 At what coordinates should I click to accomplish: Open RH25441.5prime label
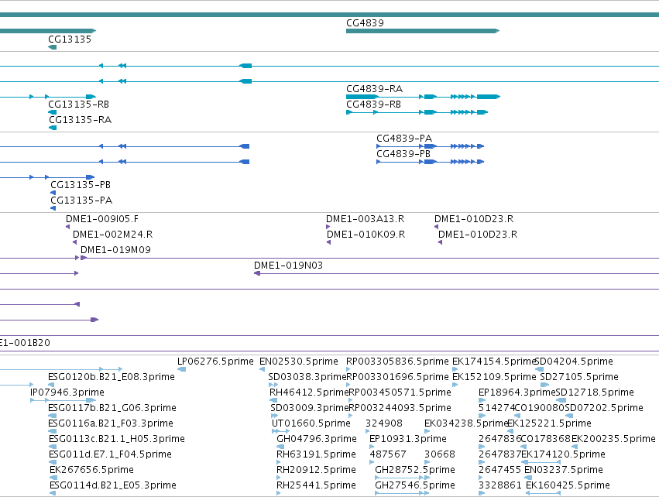click(x=316, y=485)
